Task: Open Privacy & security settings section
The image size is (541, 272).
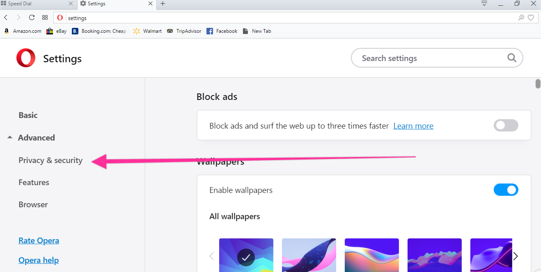Action: [50, 160]
